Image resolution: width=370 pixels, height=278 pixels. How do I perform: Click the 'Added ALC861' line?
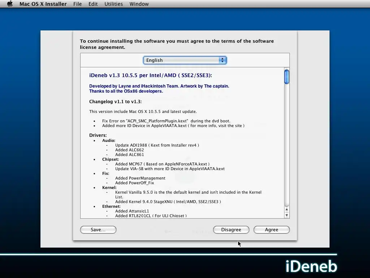(129, 155)
